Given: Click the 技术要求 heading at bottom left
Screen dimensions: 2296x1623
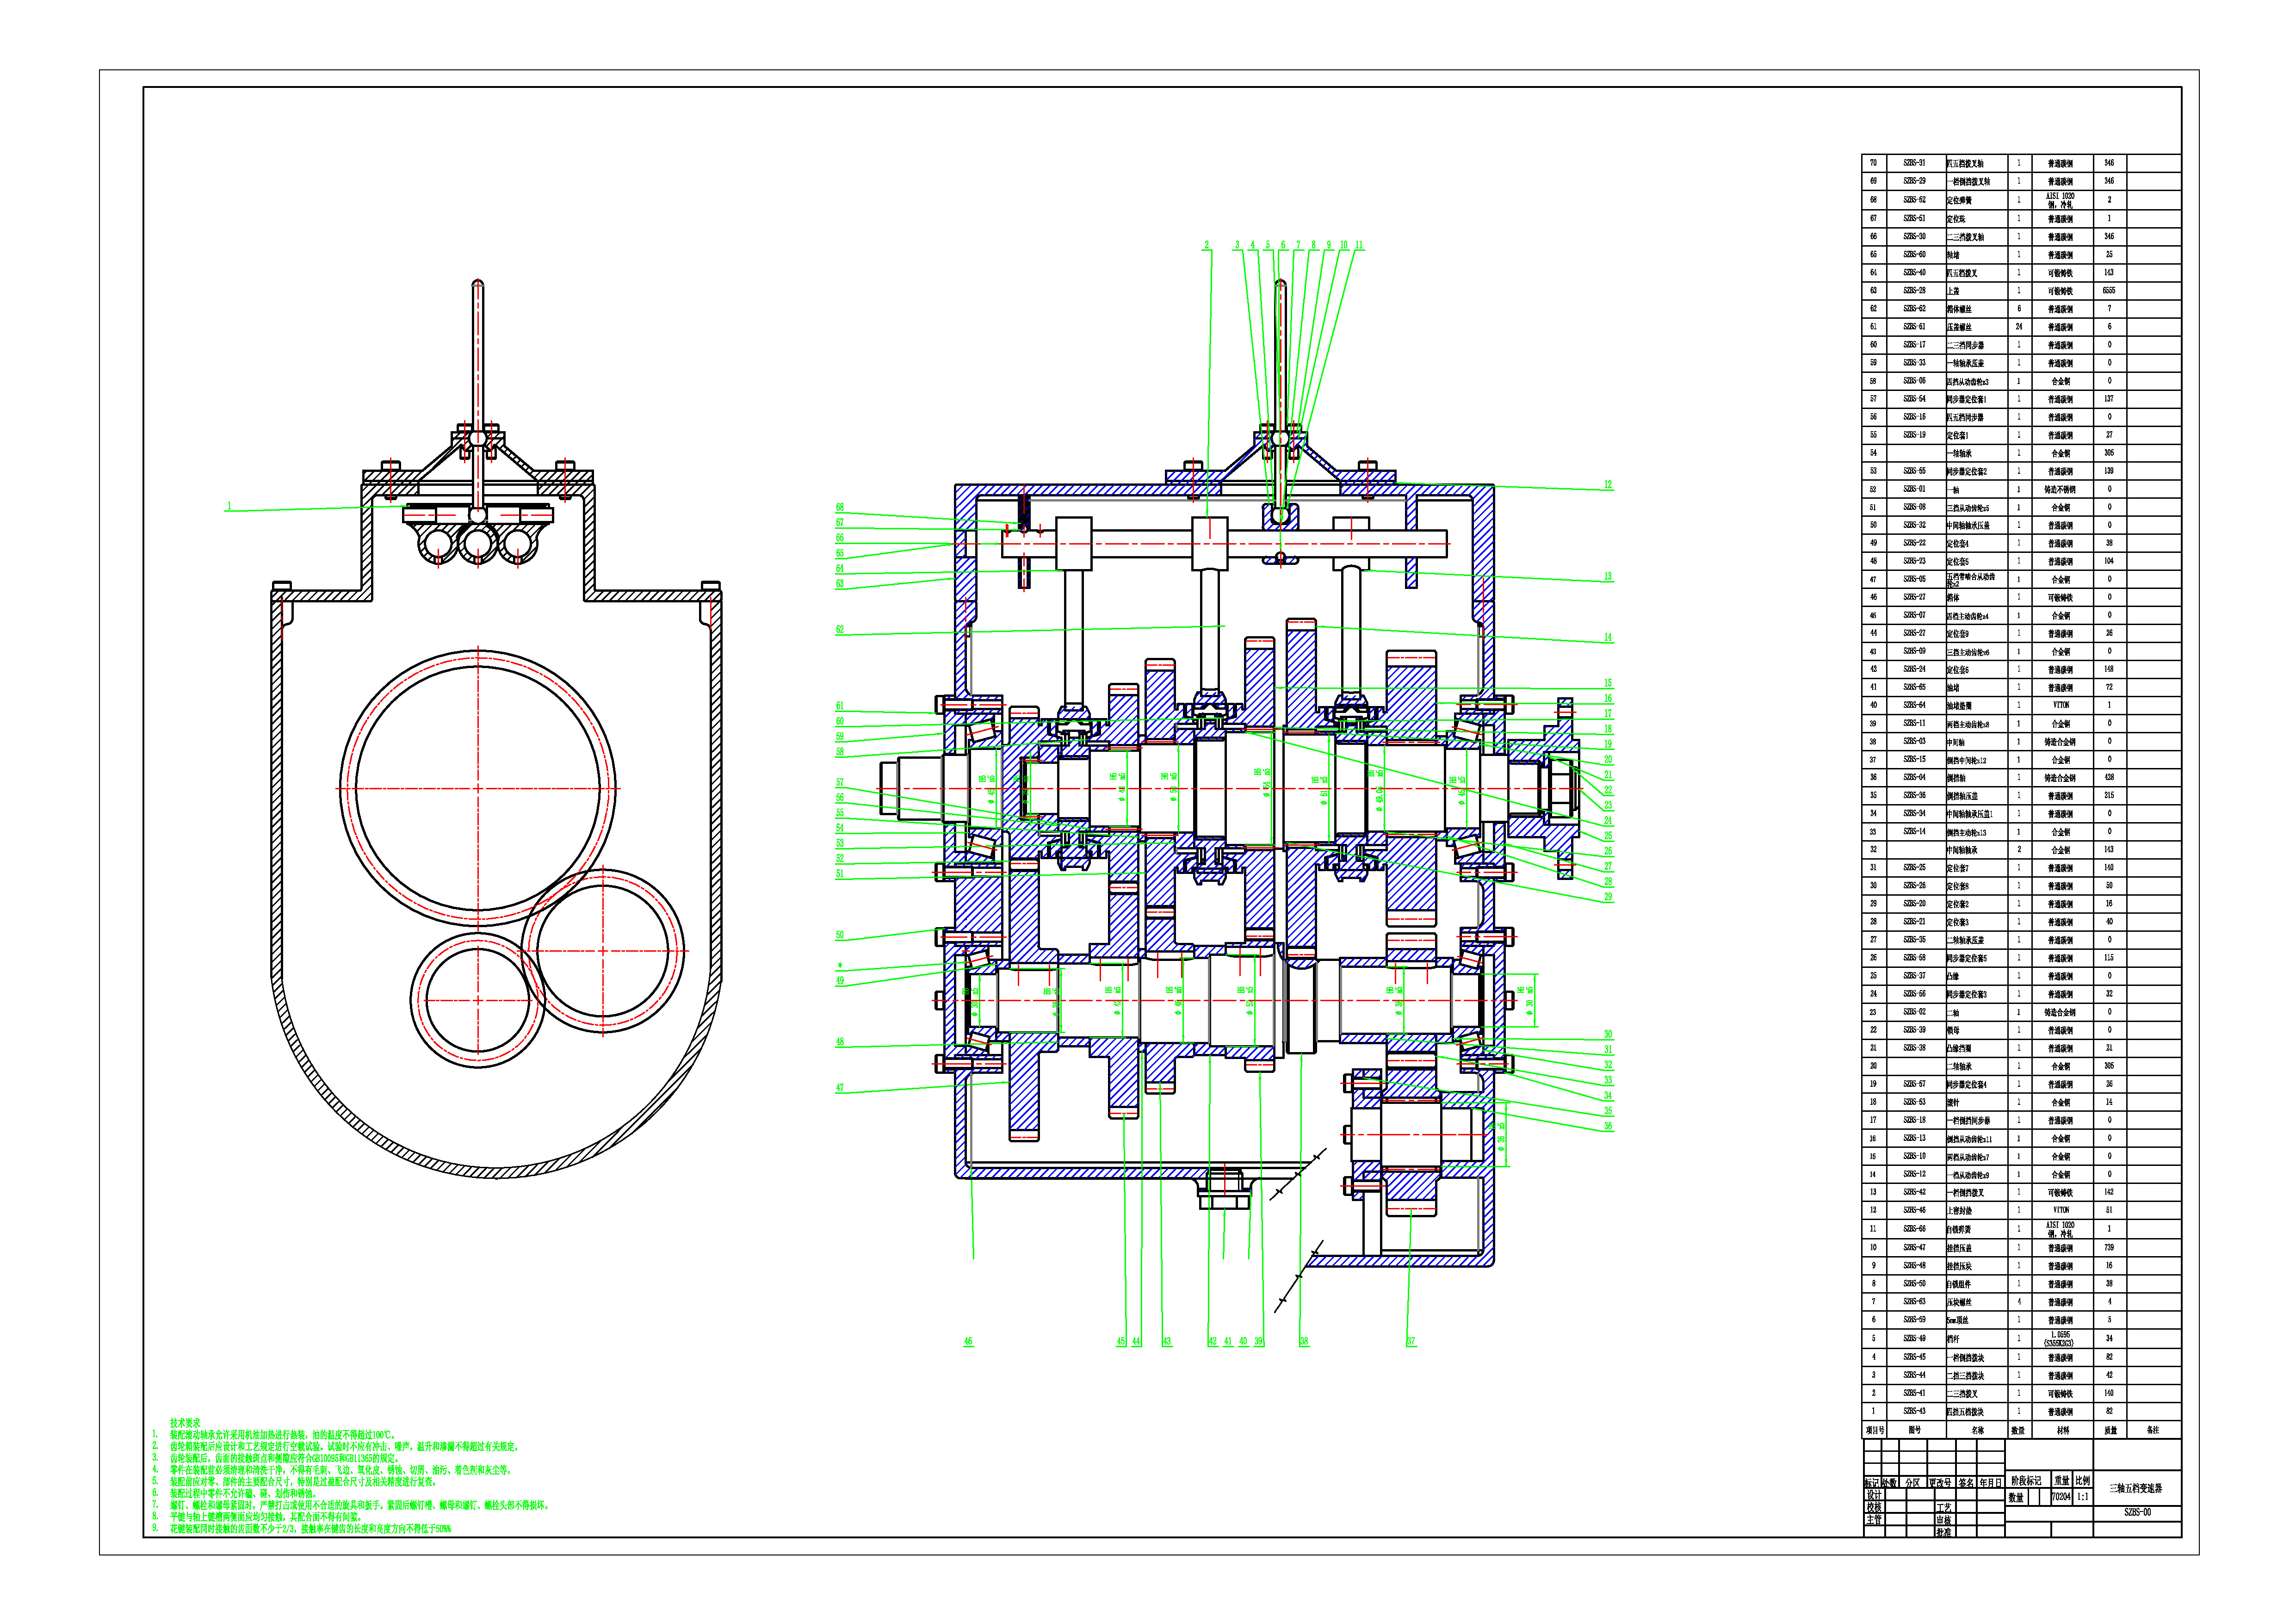Looking at the screenshot, I should [x=185, y=1422].
